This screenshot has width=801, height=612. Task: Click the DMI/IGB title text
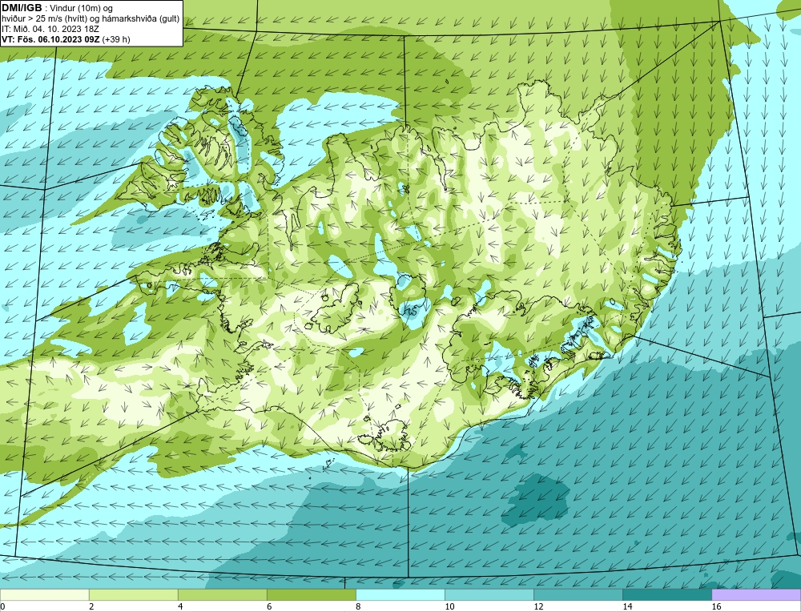[22, 8]
